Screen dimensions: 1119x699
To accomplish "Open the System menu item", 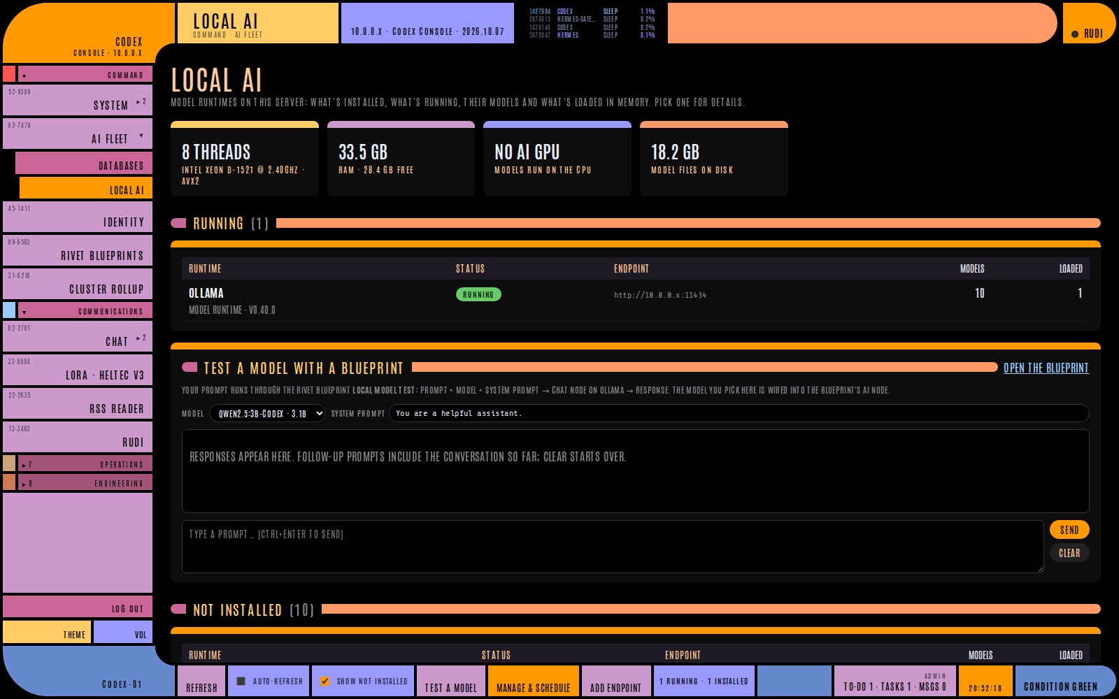I will coord(78,100).
